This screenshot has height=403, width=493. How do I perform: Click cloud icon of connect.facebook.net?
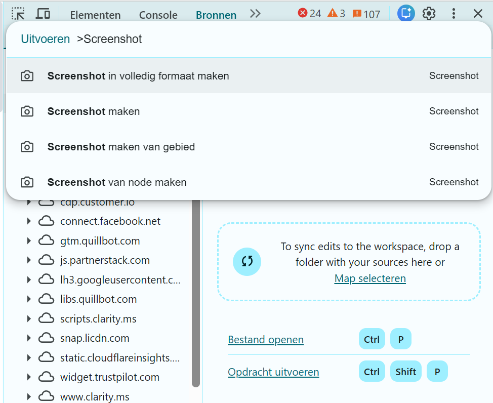tap(46, 221)
